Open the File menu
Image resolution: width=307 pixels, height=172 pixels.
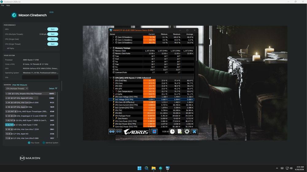[2, 6]
